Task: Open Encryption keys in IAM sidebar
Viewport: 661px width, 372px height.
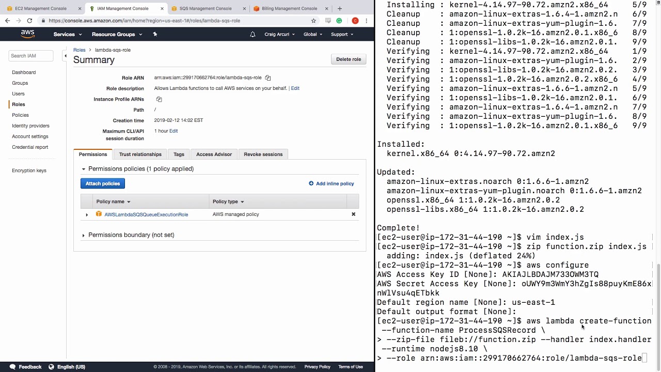Action: click(29, 171)
